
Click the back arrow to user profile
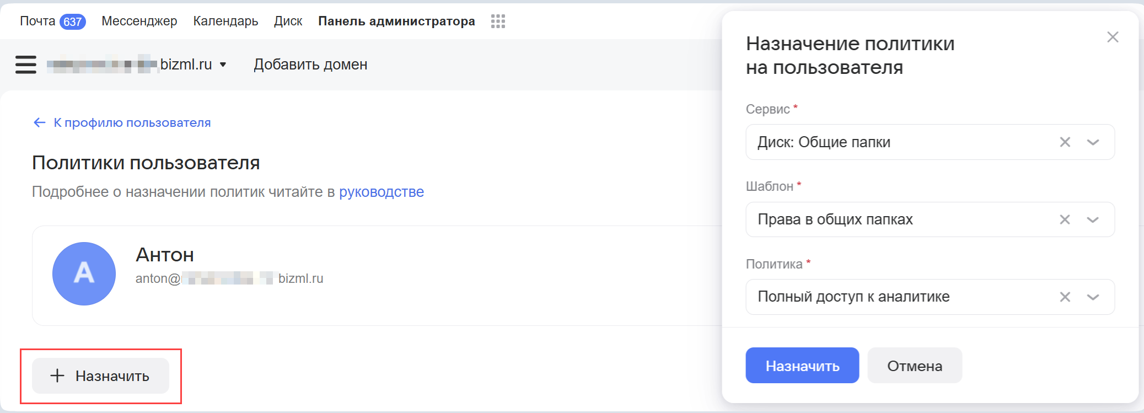(39, 122)
